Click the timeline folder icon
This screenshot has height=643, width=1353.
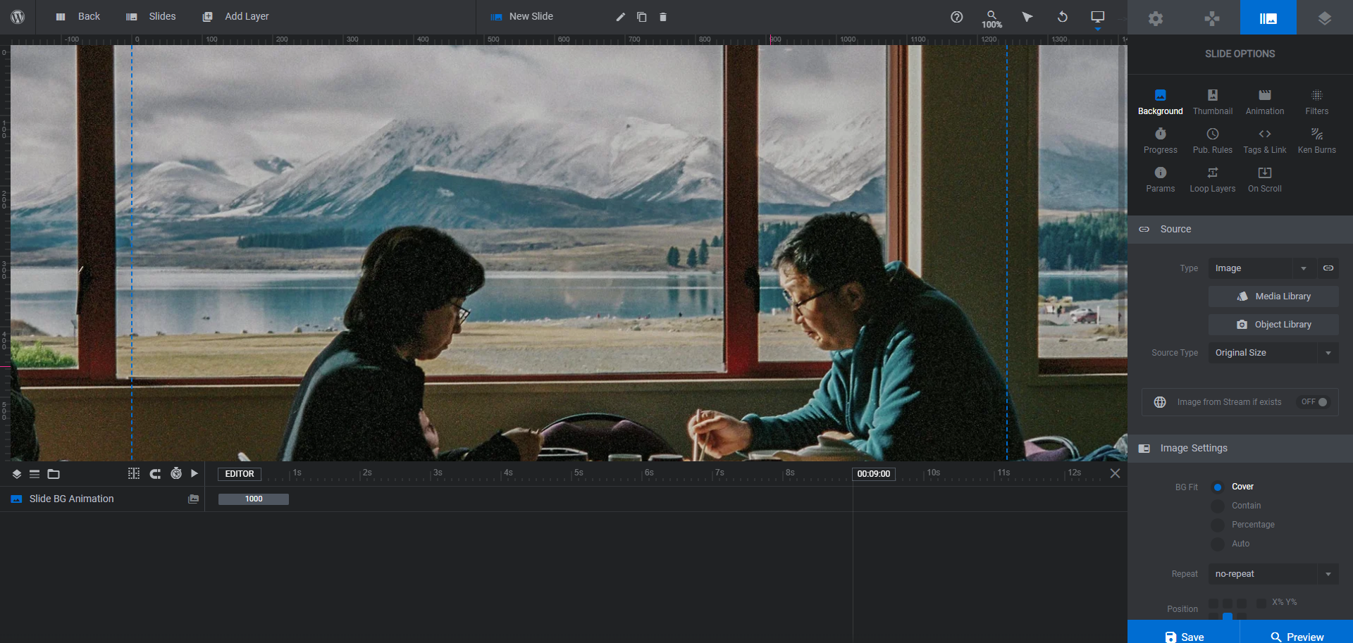[x=54, y=474]
